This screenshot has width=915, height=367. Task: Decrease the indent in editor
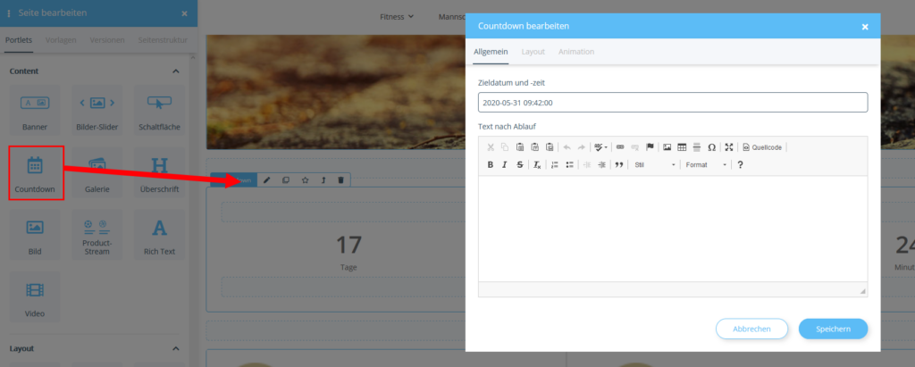pyautogui.click(x=587, y=165)
